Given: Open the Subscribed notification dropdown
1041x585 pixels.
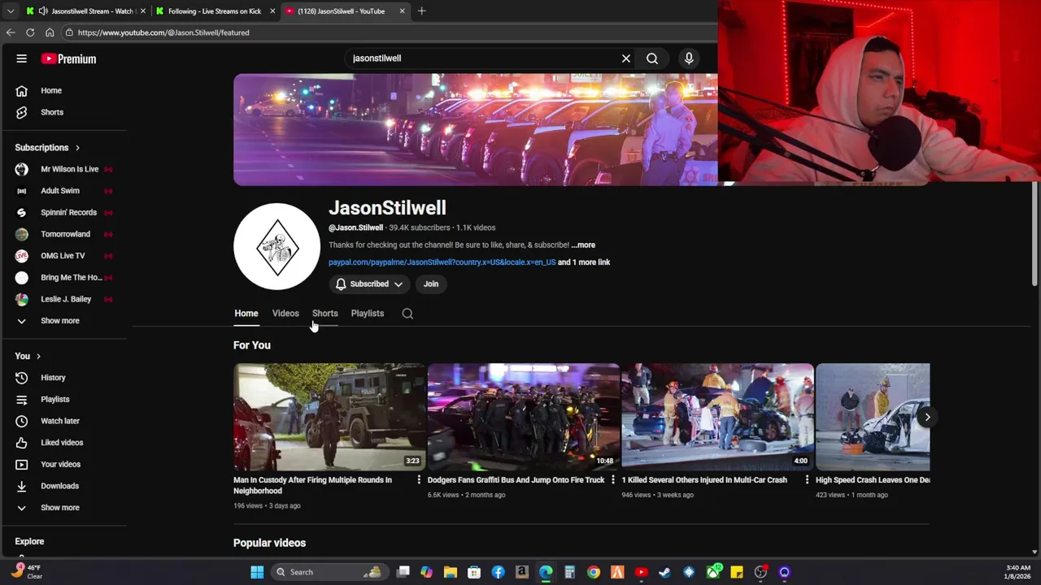Looking at the screenshot, I should point(370,284).
